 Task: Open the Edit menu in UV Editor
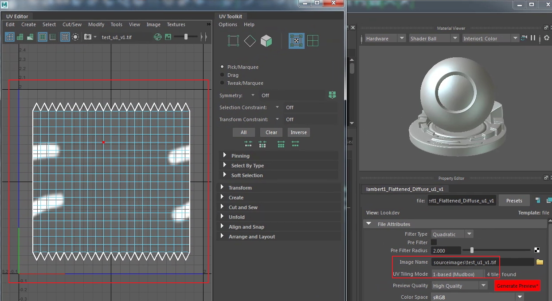pyautogui.click(x=10, y=24)
